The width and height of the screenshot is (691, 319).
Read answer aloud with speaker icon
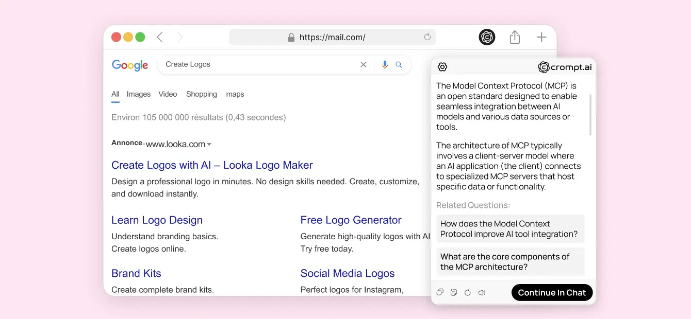point(482,292)
